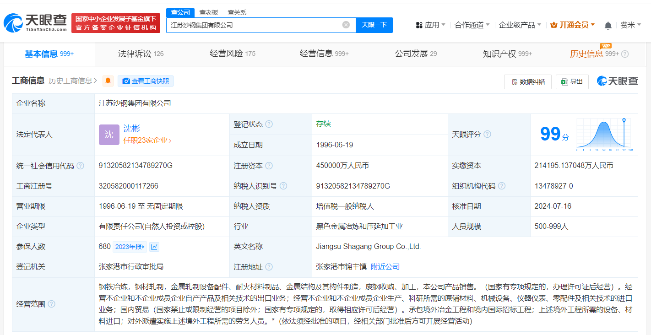The height and width of the screenshot is (335, 651).
Task: Click the 天眼一下 search button
Action: click(374, 25)
